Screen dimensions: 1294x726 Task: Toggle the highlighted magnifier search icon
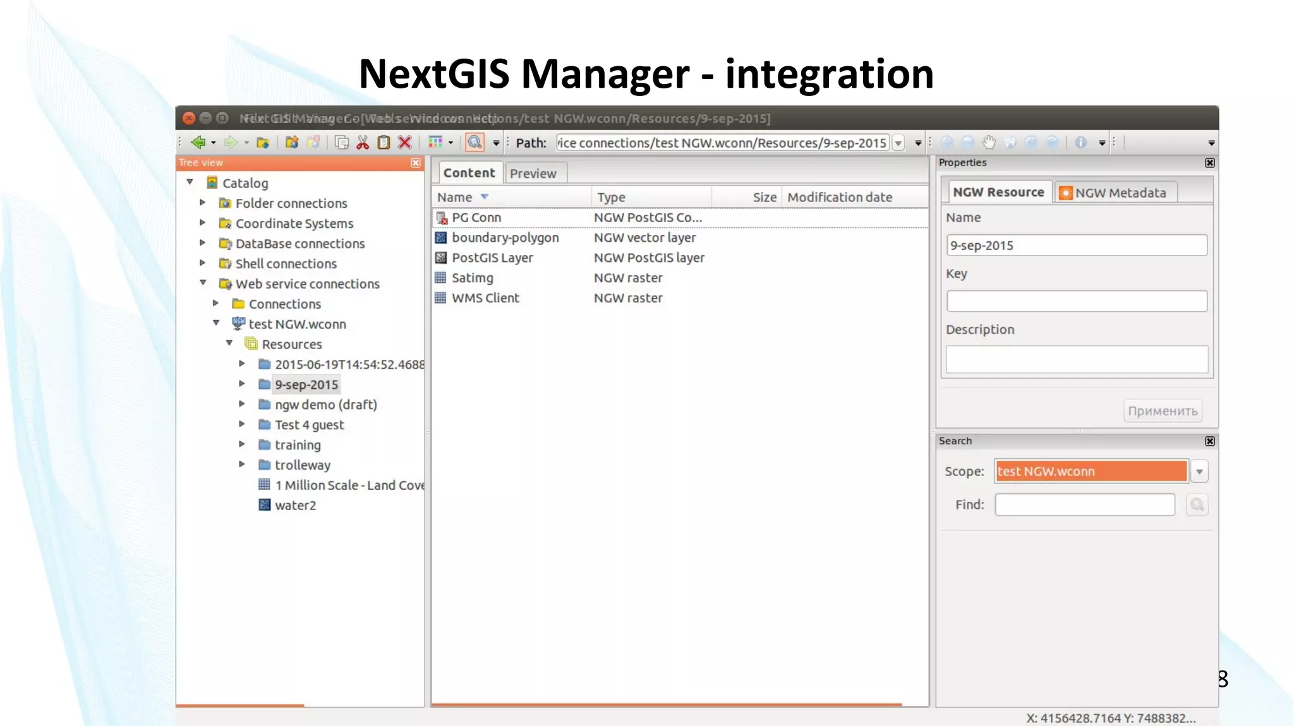pyautogui.click(x=475, y=142)
